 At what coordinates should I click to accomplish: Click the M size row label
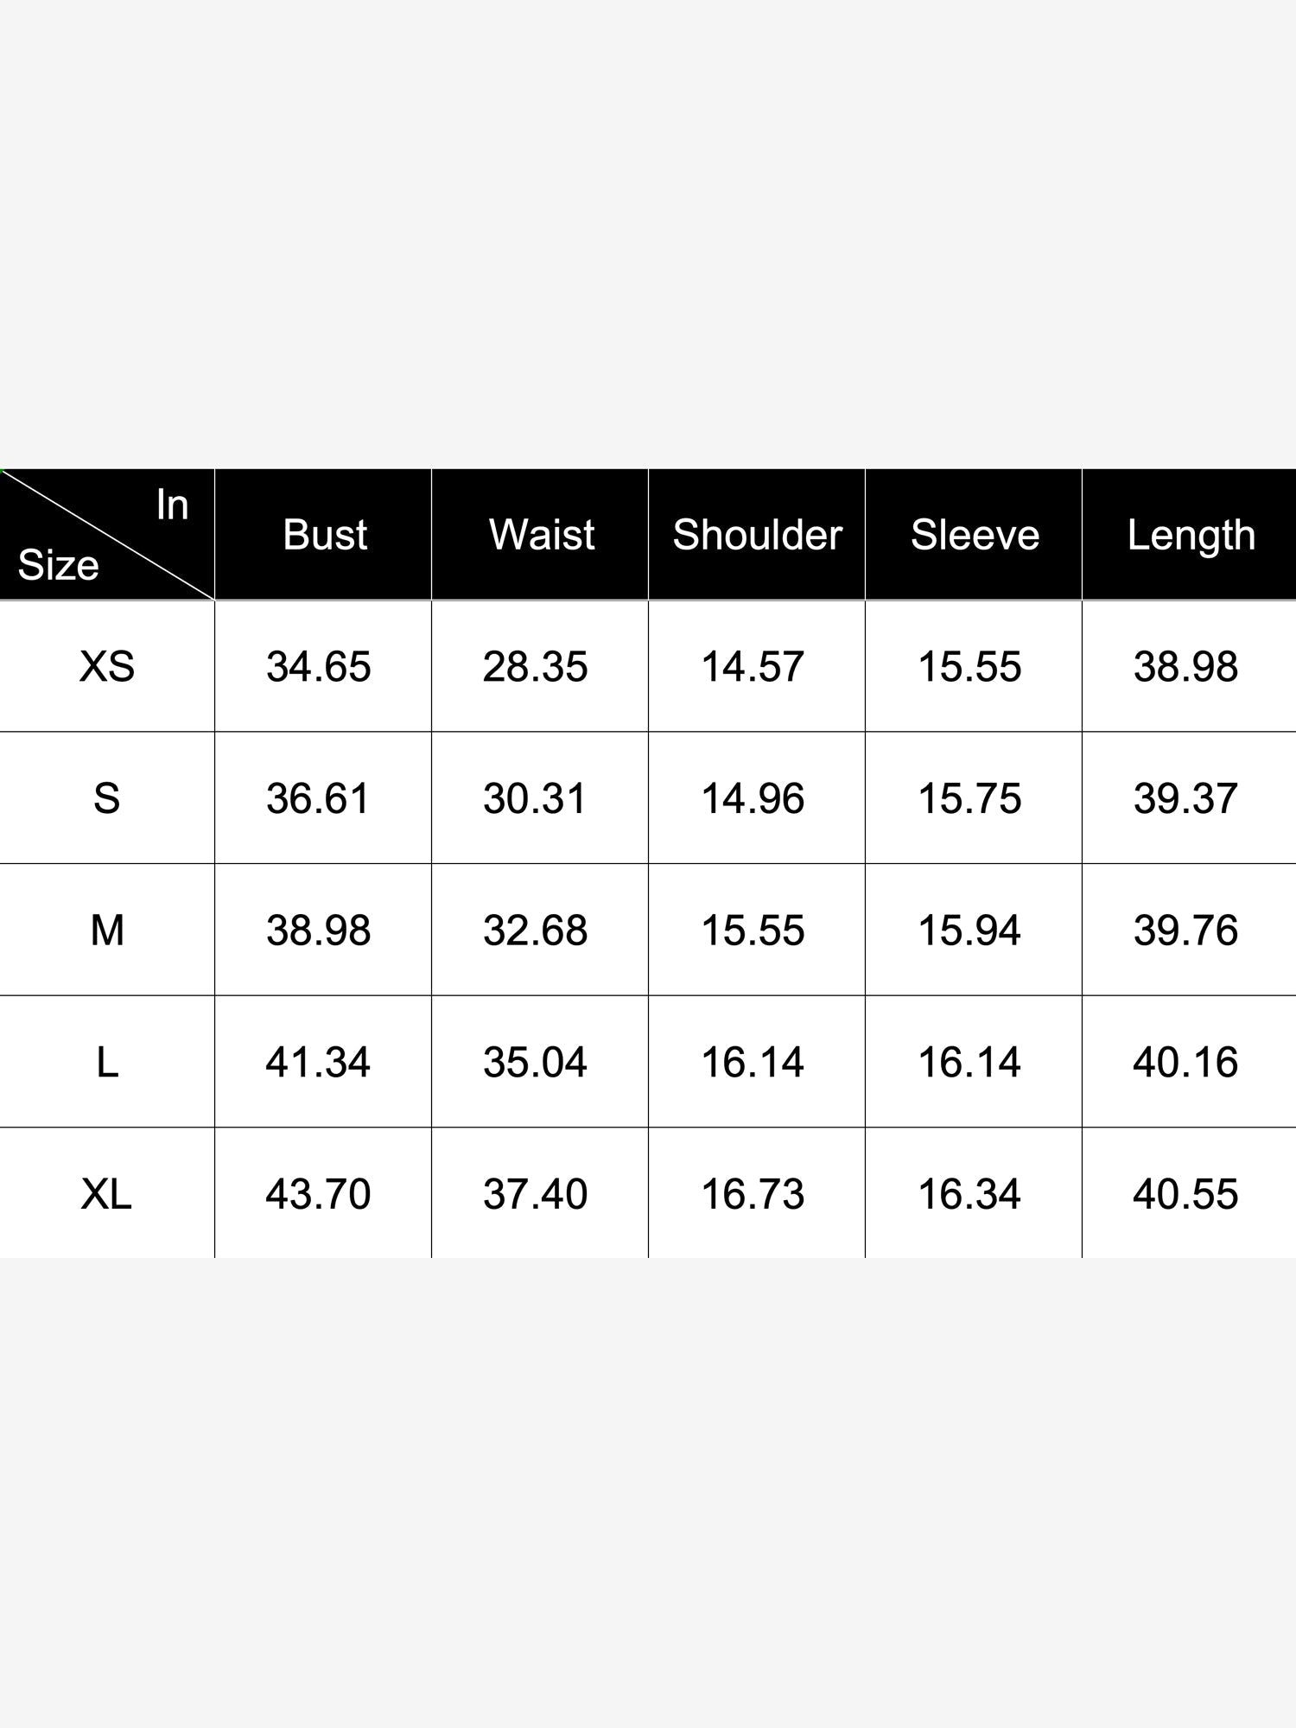[107, 931]
